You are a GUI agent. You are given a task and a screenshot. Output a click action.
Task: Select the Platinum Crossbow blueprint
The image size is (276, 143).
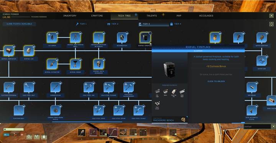pyautogui.click(x=9, y=87)
